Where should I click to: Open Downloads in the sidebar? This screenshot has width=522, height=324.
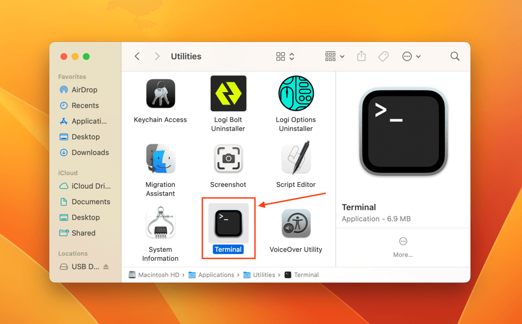85,152
